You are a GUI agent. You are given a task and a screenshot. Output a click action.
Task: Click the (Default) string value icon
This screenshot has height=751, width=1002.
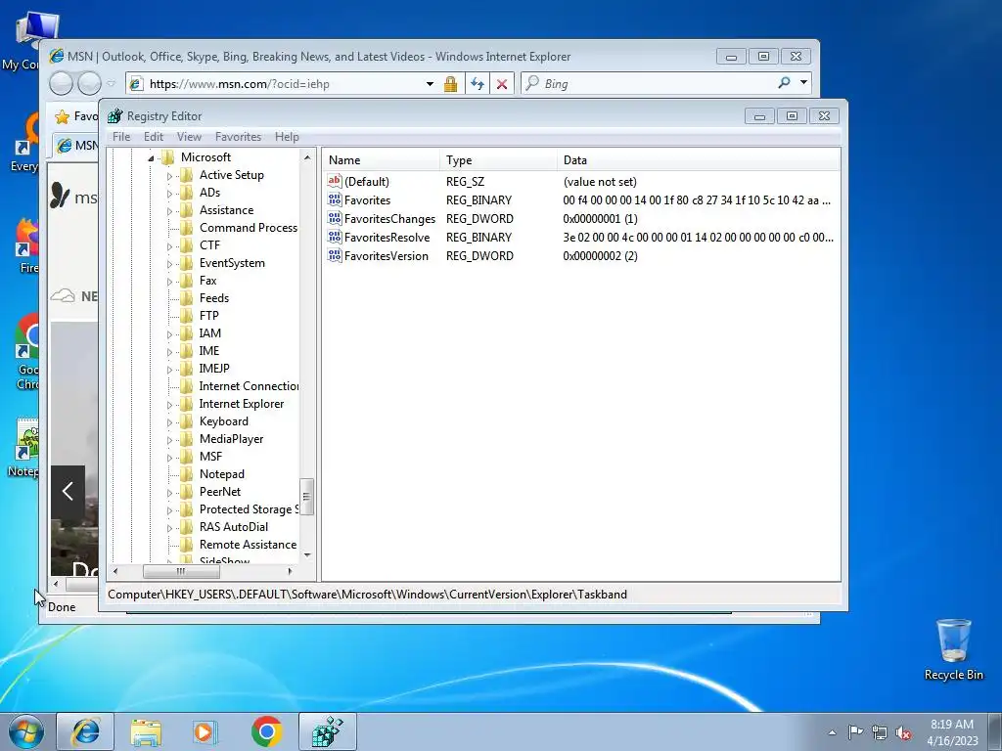[335, 181]
